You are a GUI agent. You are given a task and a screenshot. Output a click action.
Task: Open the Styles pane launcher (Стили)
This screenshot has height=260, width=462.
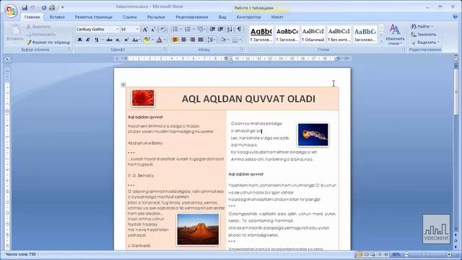click(x=404, y=50)
